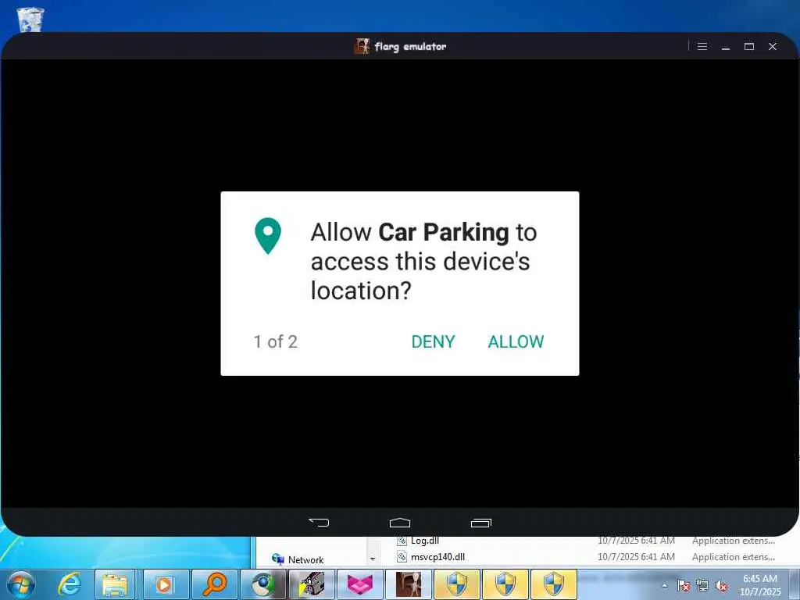The width and height of the screenshot is (800, 600).
Task: Open the taskbar clock showing 6:45 AM
Action: click(x=760, y=584)
